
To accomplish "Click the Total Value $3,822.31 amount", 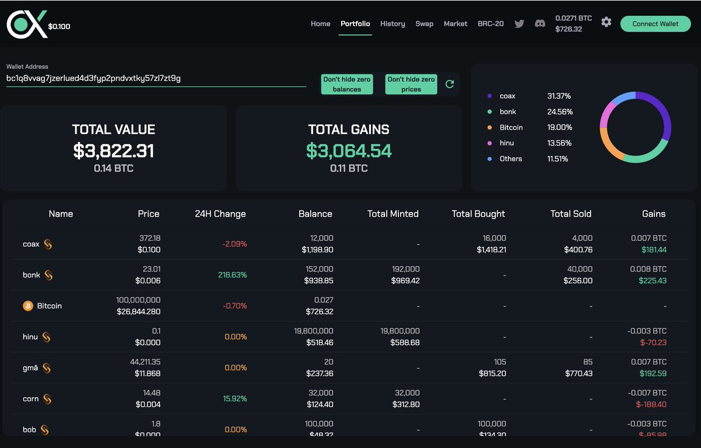I will point(113,151).
